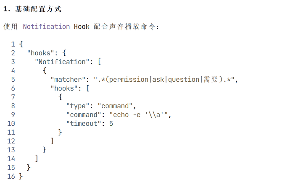Click the "timeout" key on line 10
The height and width of the screenshot is (182, 290).
tap(84, 123)
